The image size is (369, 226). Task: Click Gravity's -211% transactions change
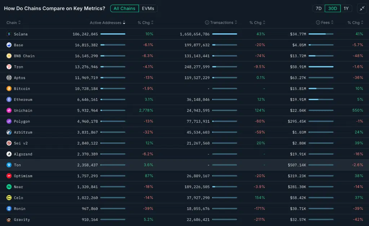pos(259,220)
